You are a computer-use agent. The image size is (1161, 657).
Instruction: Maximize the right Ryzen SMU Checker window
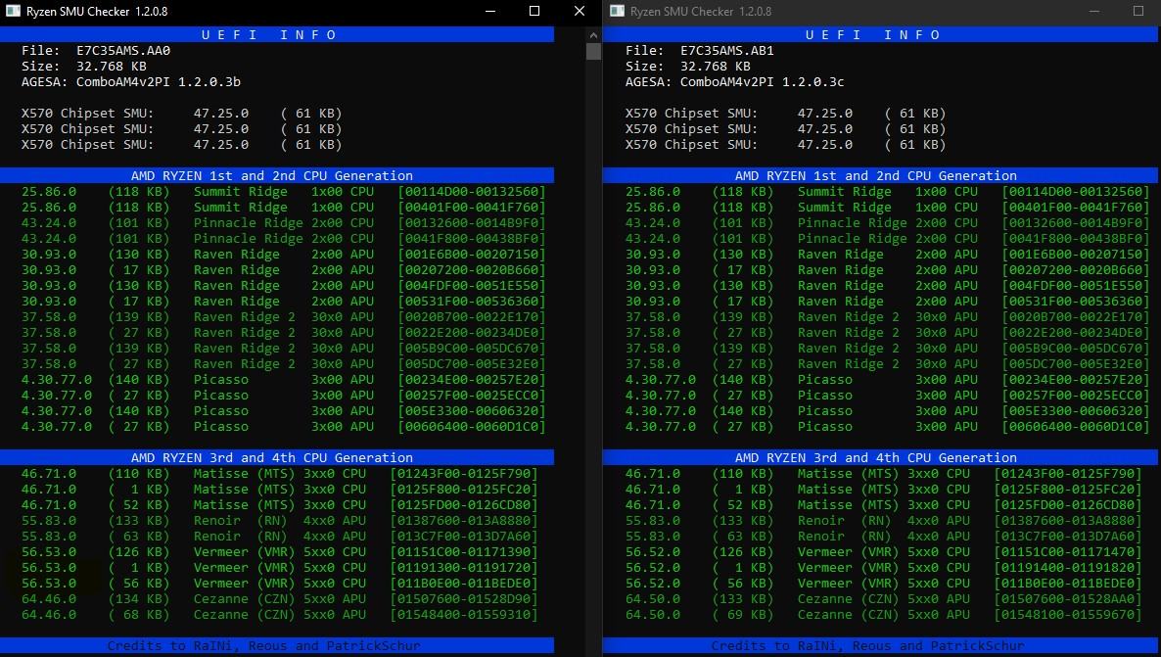pyautogui.click(x=1138, y=11)
